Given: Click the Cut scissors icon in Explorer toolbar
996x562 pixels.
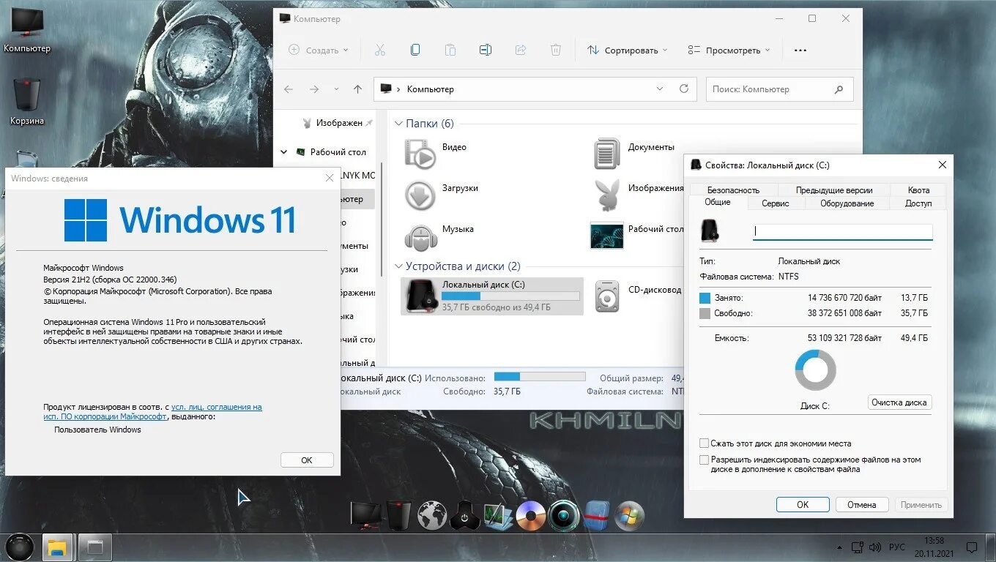Looking at the screenshot, I should click(379, 50).
